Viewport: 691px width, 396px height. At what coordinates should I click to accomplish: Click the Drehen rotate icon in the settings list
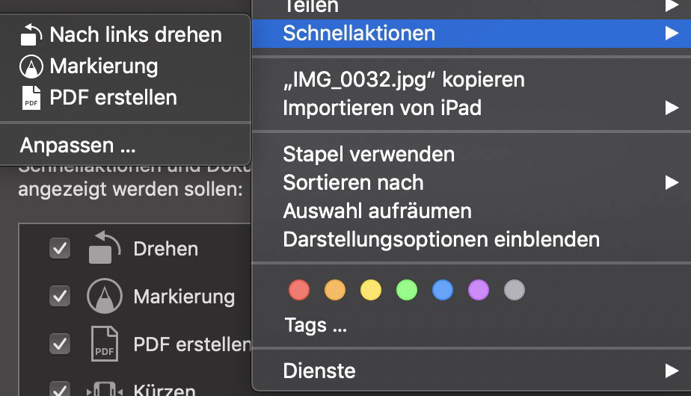105,247
